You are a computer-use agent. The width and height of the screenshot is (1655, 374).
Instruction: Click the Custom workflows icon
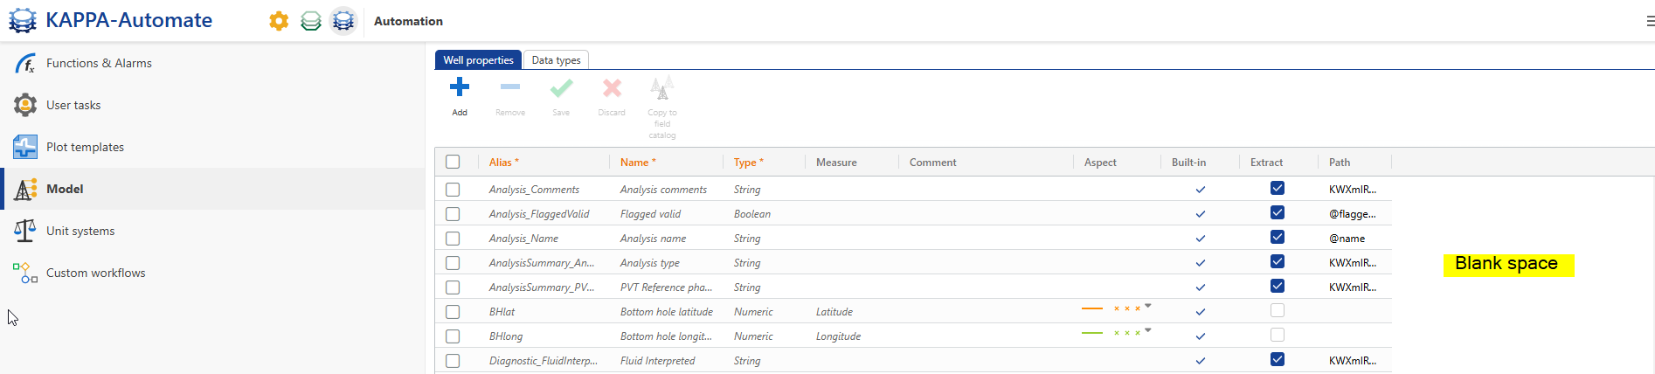point(25,273)
